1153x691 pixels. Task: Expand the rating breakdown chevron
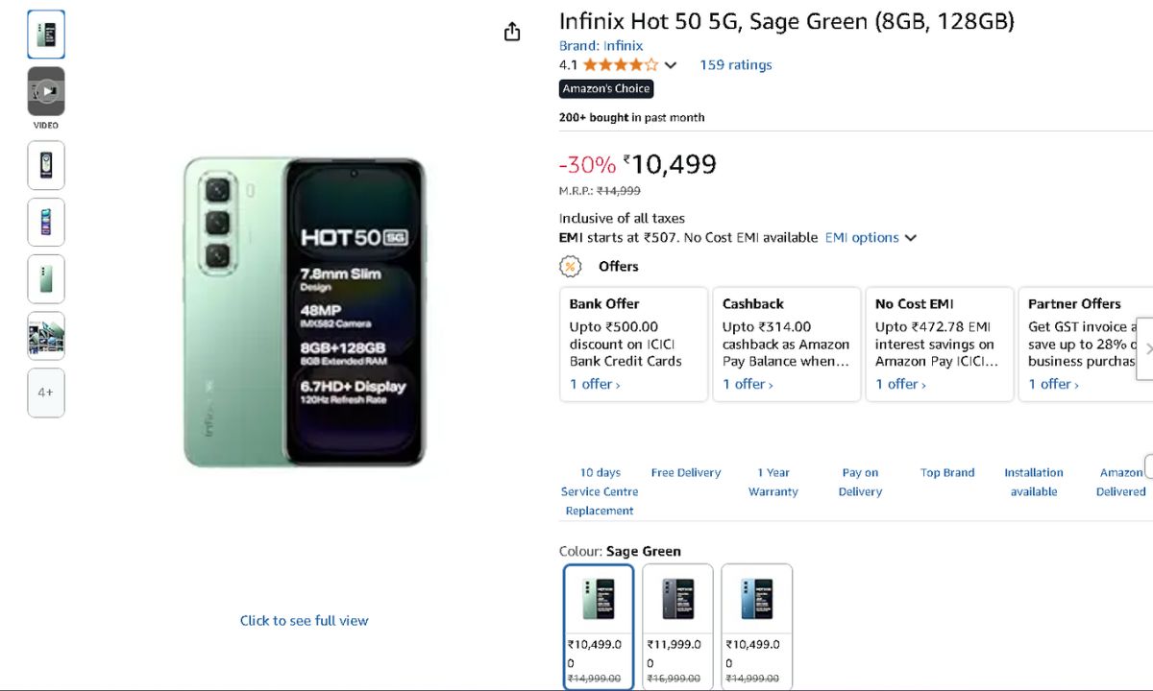[x=671, y=65]
